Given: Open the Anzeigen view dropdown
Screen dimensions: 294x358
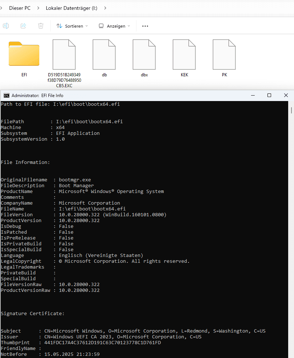Looking at the screenshot, I should click(114, 26).
